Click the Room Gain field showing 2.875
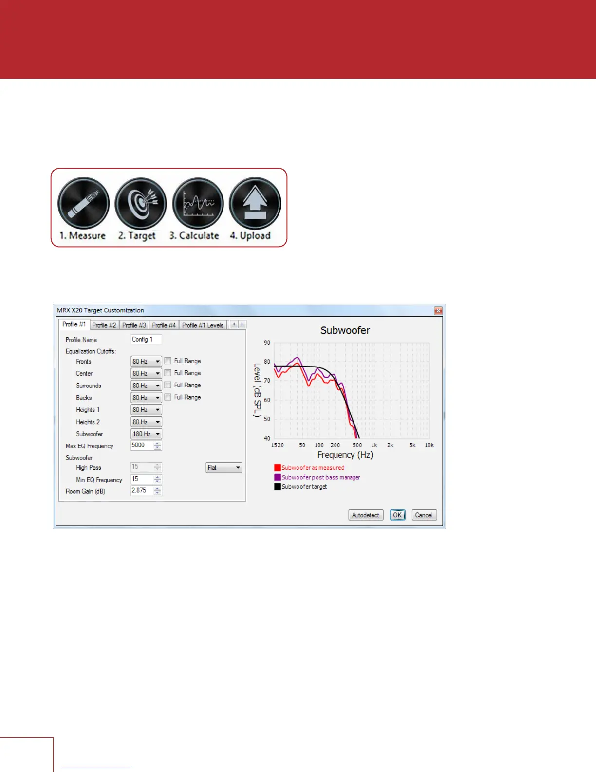596x772 pixels. [142, 491]
